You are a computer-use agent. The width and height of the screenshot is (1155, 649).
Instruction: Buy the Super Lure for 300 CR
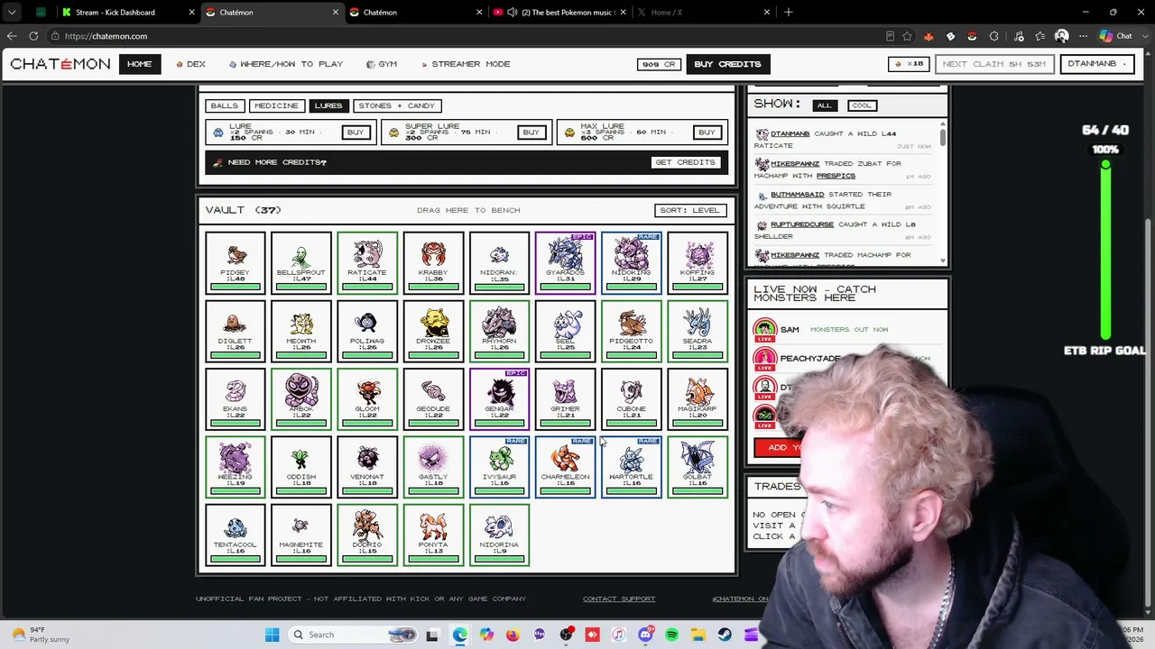(x=531, y=133)
